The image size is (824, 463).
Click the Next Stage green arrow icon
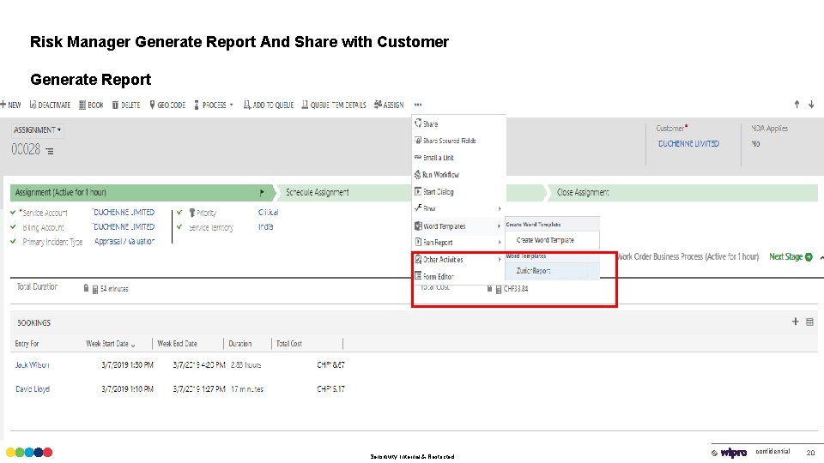coord(809,256)
